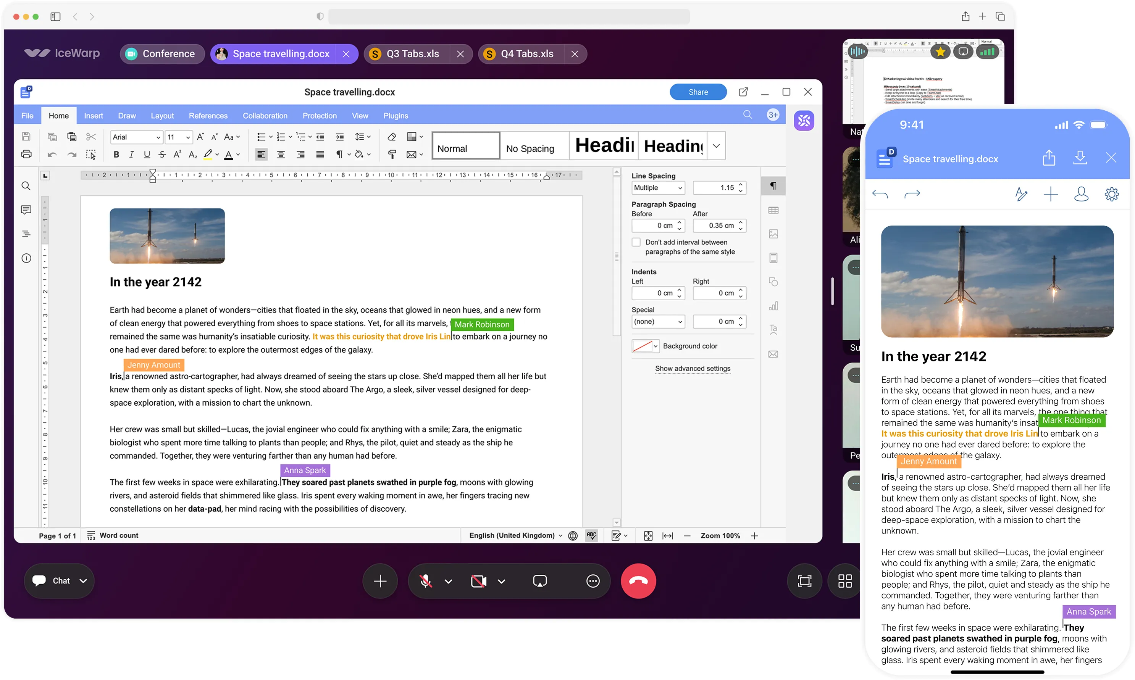This screenshot has width=1135, height=680.
Task: Toggle the disabled camera button
Action: (x=479, y=581)
